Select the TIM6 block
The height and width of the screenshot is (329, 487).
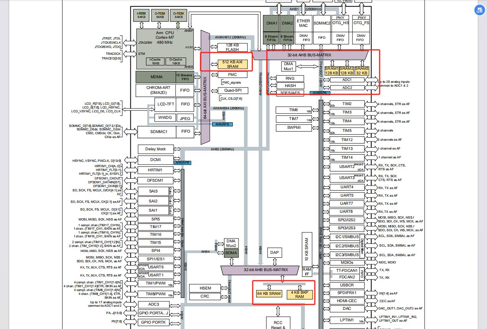click(294, 110)
